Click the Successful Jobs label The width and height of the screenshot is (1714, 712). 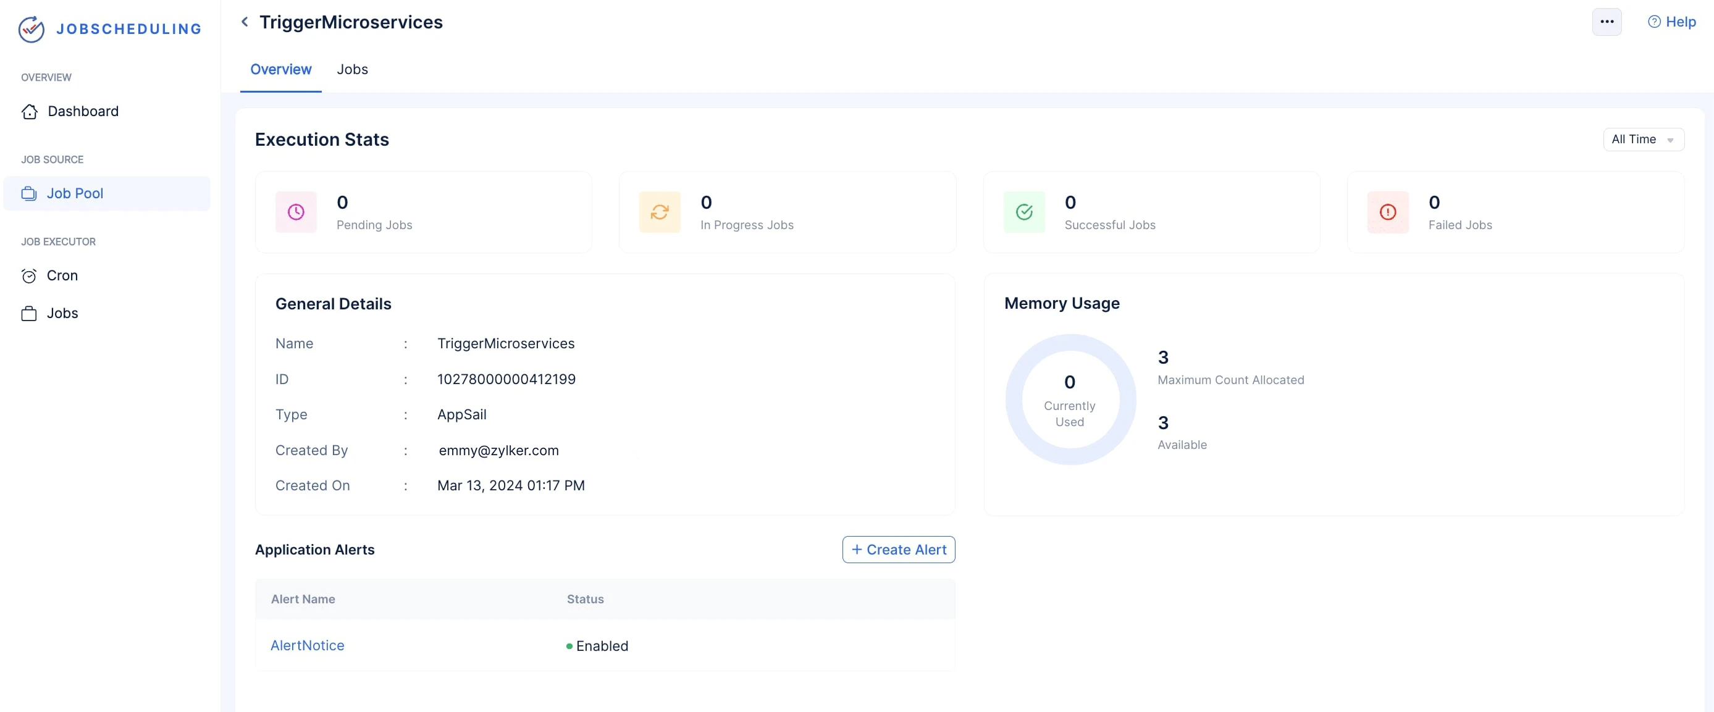click(x=1110, y=225)
